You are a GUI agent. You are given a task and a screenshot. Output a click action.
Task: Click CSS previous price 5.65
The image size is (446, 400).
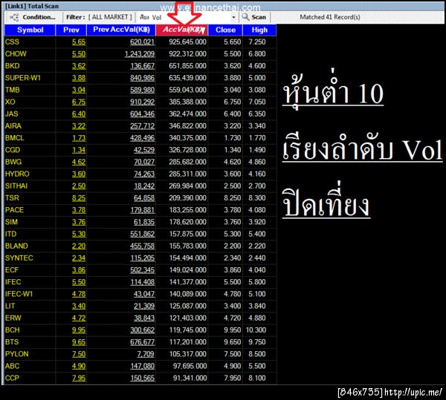coord(79,42)
